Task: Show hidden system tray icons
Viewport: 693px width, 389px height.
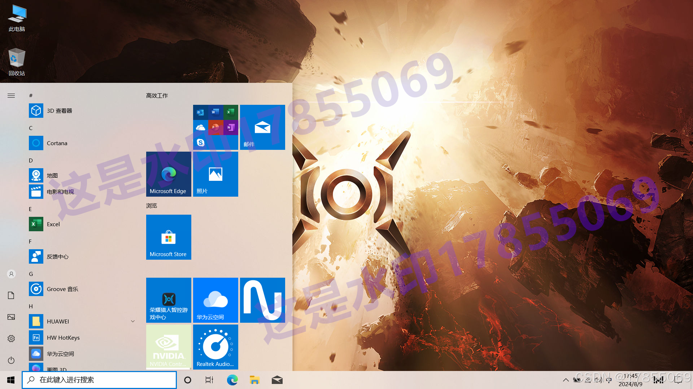Action: 566,380
